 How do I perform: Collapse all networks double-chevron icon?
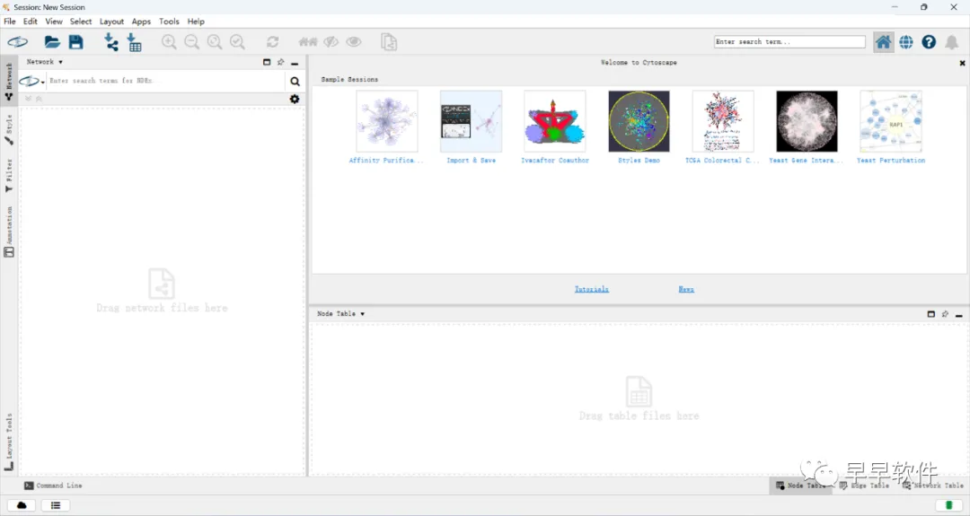(x=39, y=99)
